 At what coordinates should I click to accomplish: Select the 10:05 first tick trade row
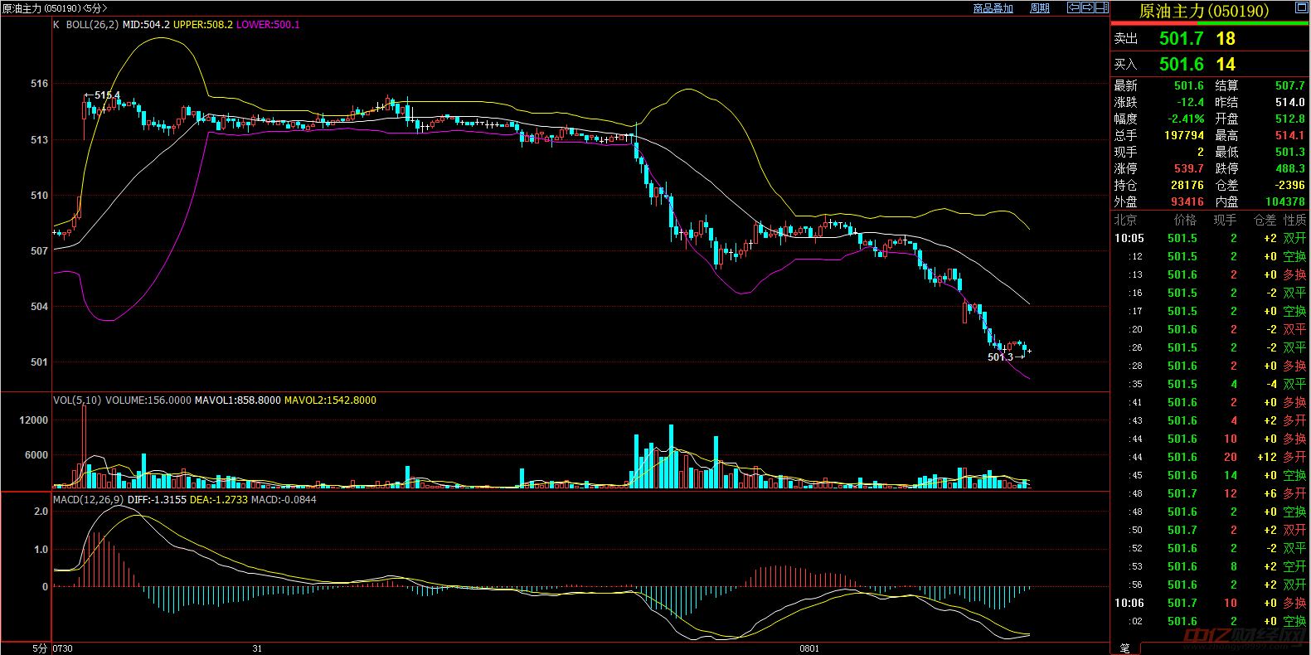point(1209,238)
